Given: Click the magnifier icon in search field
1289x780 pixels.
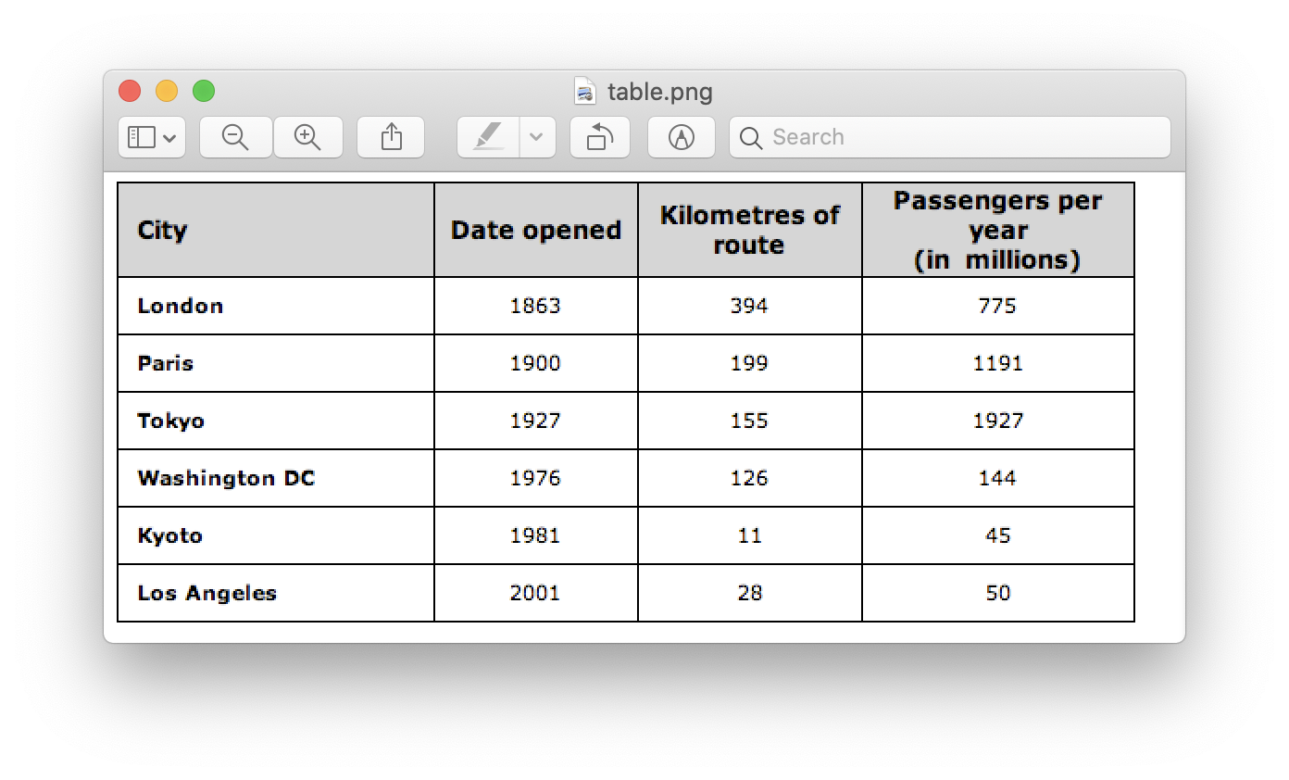Looking at the screenshot, I should tap(752, 138).
